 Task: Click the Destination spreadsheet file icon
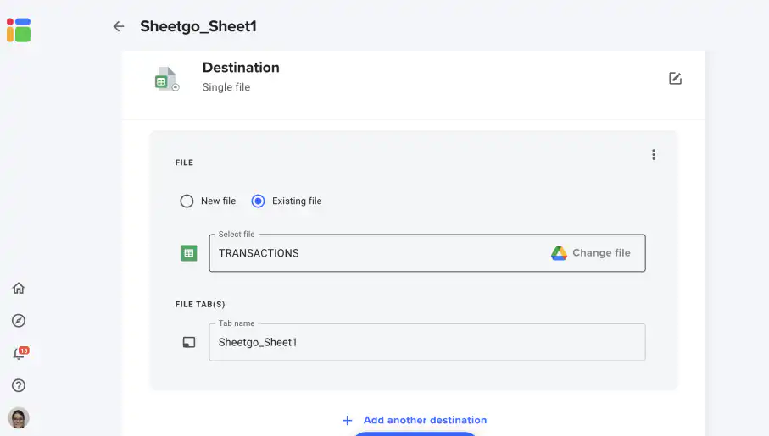[167, 79]
